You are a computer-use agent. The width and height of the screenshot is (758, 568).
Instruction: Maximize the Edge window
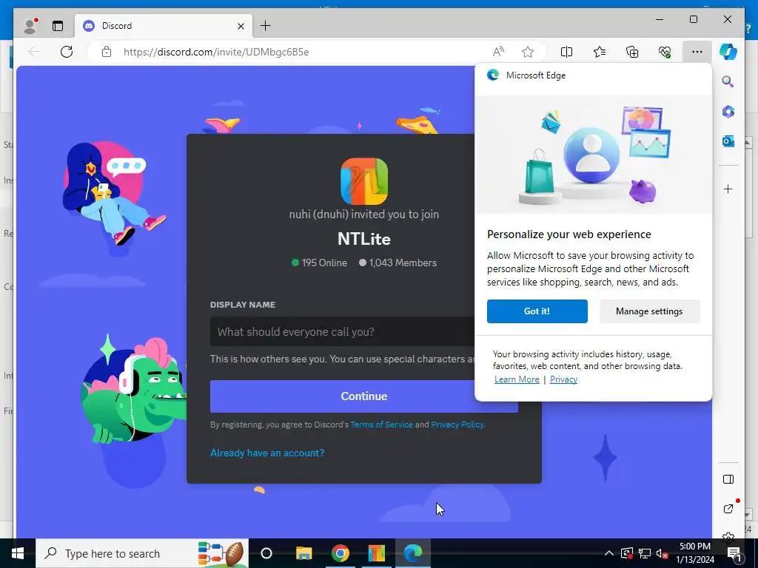point(693,19)
